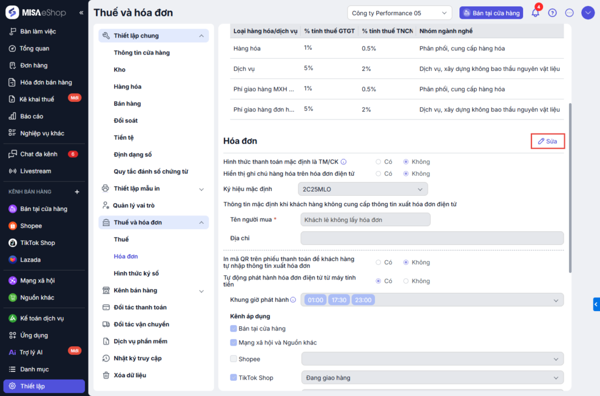This screenshot has height=396, width=600.
Task: Open TikTok Shop channel in sidebar
Action: (x=37, y=243)
